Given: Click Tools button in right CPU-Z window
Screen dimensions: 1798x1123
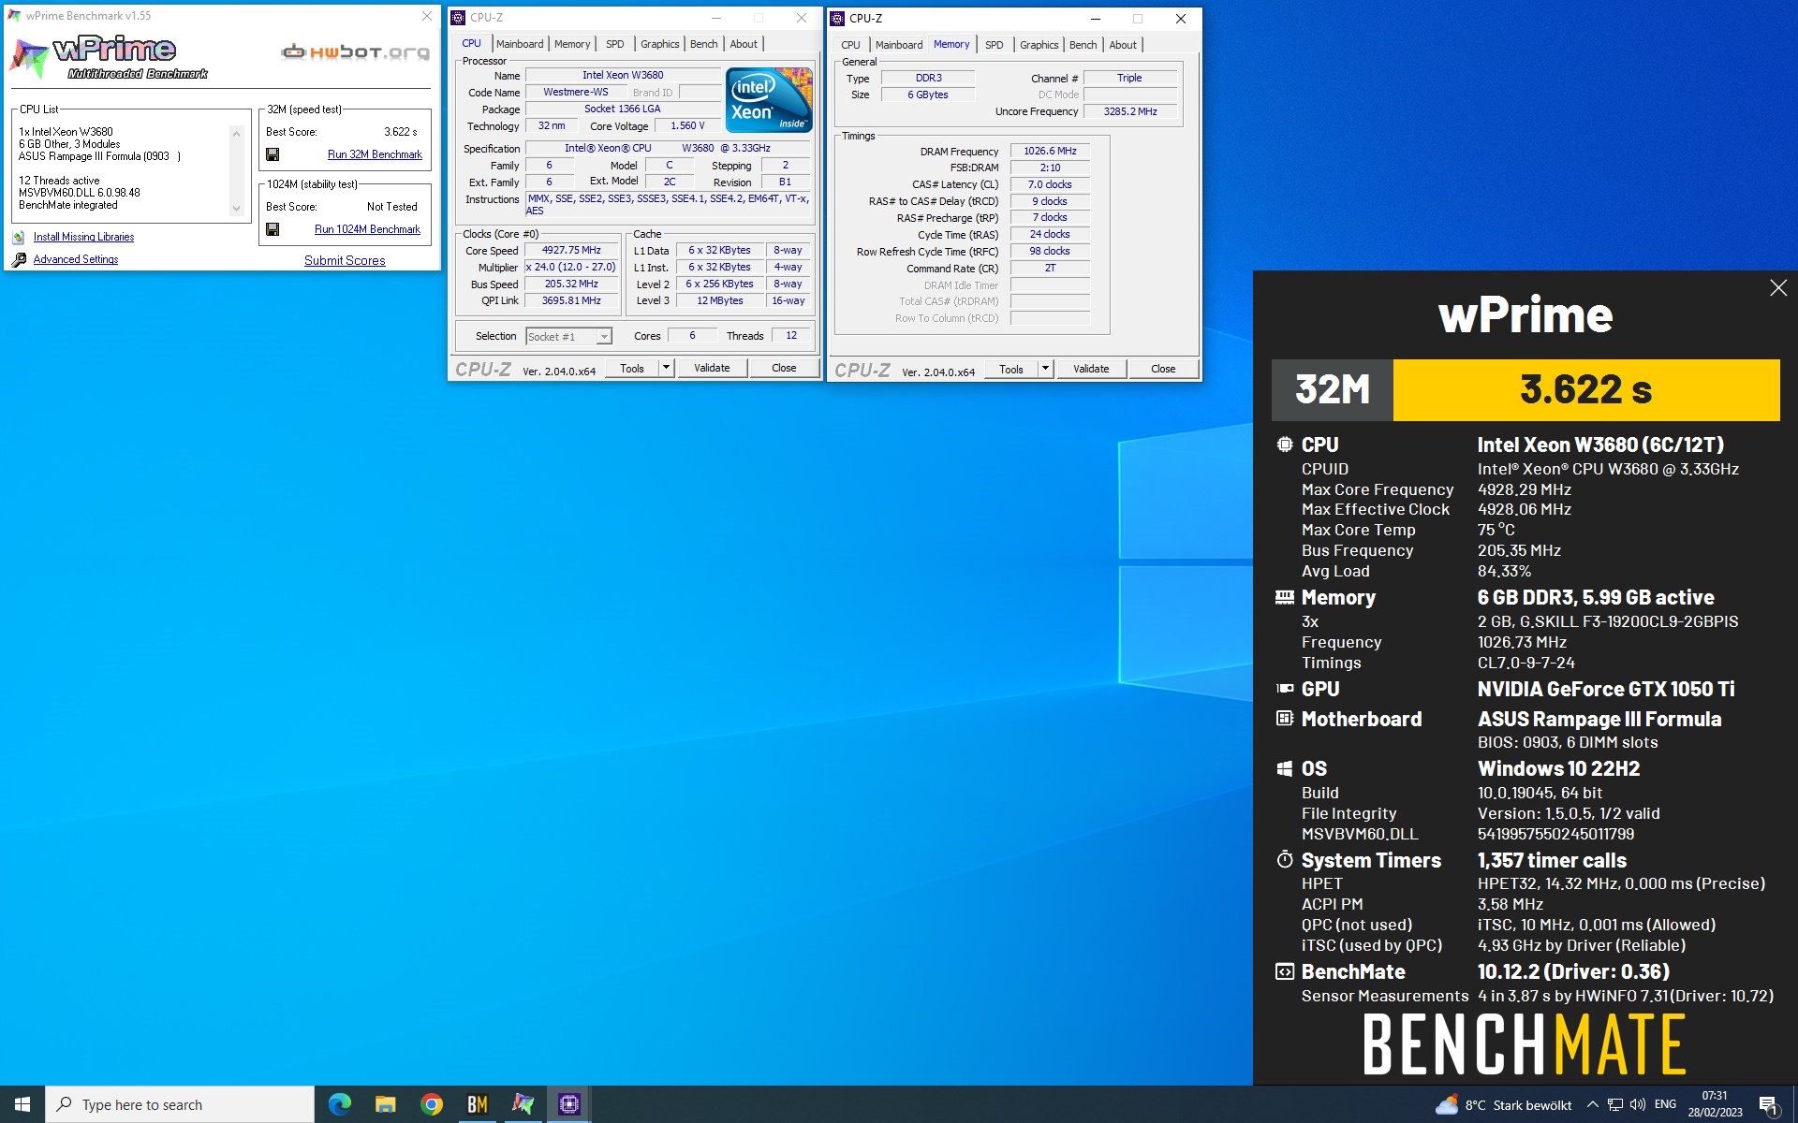Looking at the screenshot, I should click(1011, 369).
